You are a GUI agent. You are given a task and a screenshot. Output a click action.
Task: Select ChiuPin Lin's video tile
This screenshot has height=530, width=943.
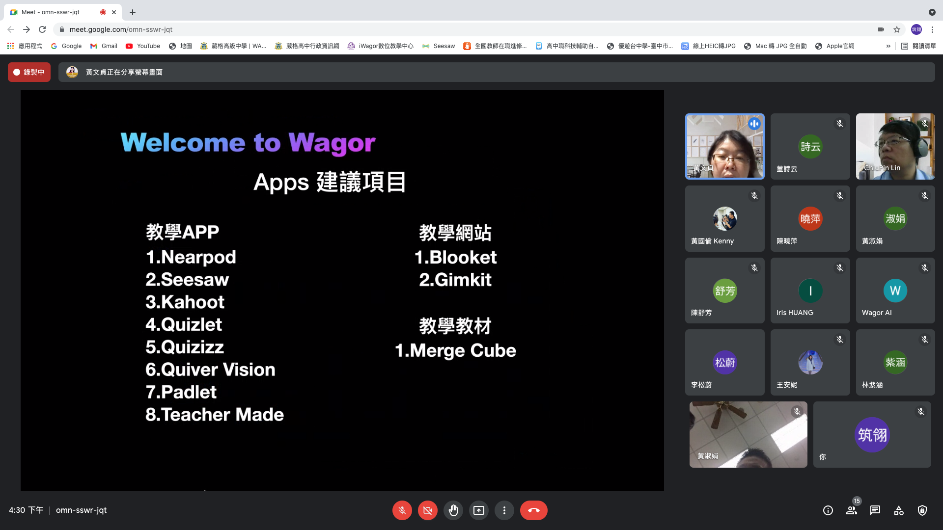pyautogui.click(x=895, y=146)
